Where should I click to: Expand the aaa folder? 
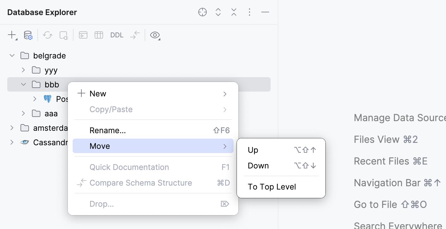click(x=23, y=113)
